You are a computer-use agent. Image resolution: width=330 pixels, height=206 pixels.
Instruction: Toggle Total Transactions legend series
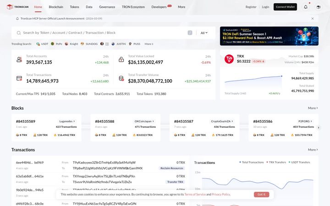[252, 162]
